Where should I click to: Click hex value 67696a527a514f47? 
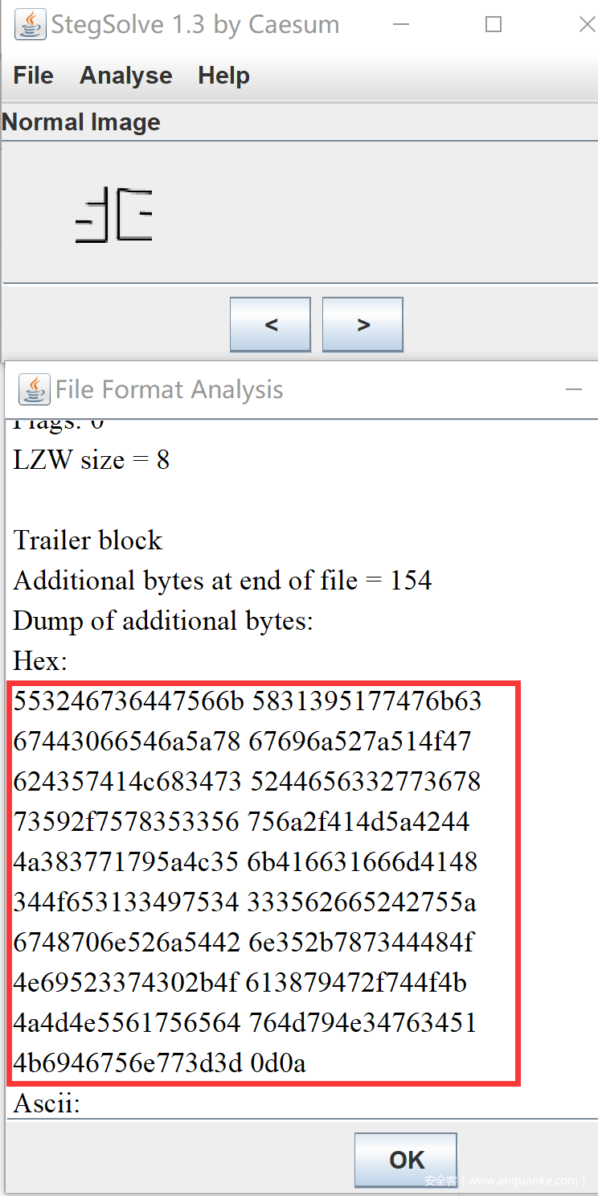coord(360,742)
